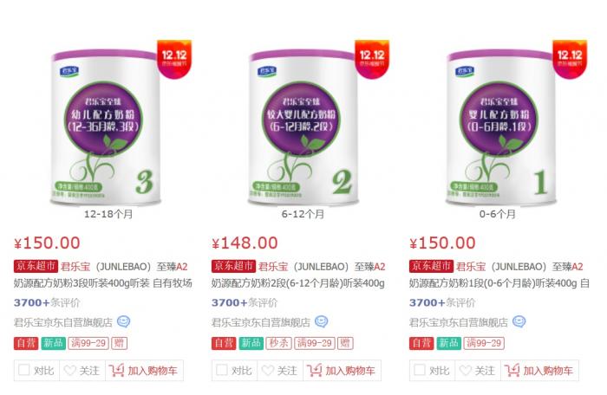Add the 0-6月龄 1段 product to cart
Viewport: 607px width, 395px height.
click(x=539, y=371)
